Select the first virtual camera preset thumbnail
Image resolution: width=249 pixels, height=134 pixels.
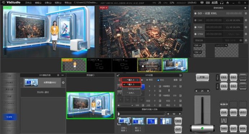pos(124,121)
